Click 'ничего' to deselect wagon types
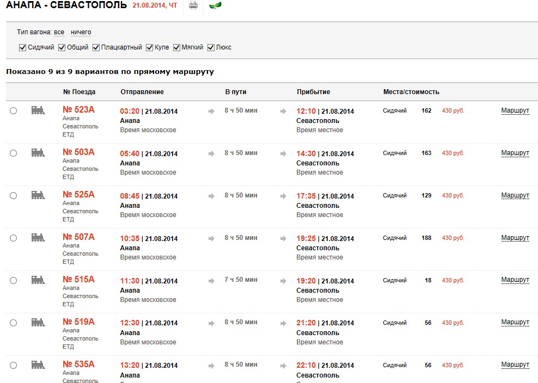The width and height of the screenshot is (538, 383). [81, 32]
